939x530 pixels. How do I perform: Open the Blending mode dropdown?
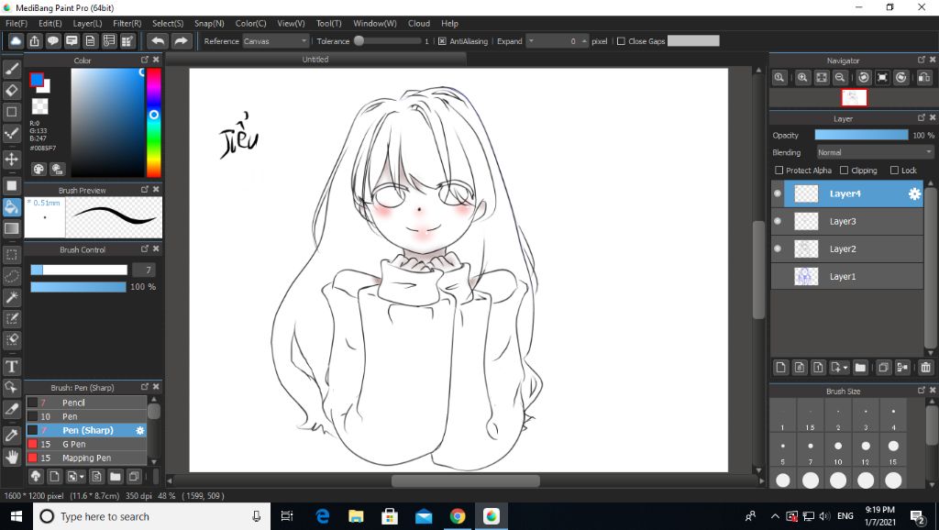[x=875, y=153]
